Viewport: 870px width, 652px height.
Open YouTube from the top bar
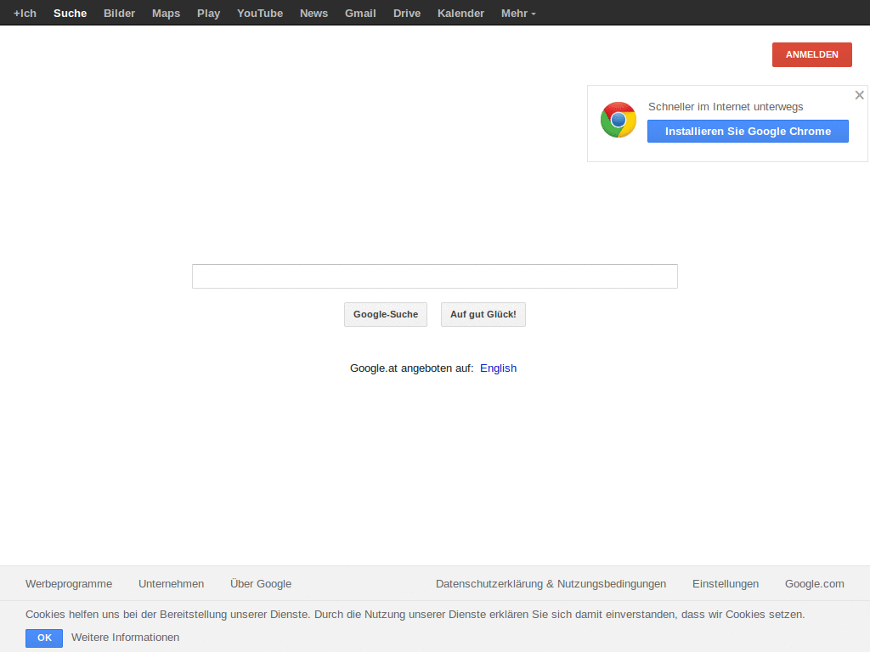[x=260, y=14]
